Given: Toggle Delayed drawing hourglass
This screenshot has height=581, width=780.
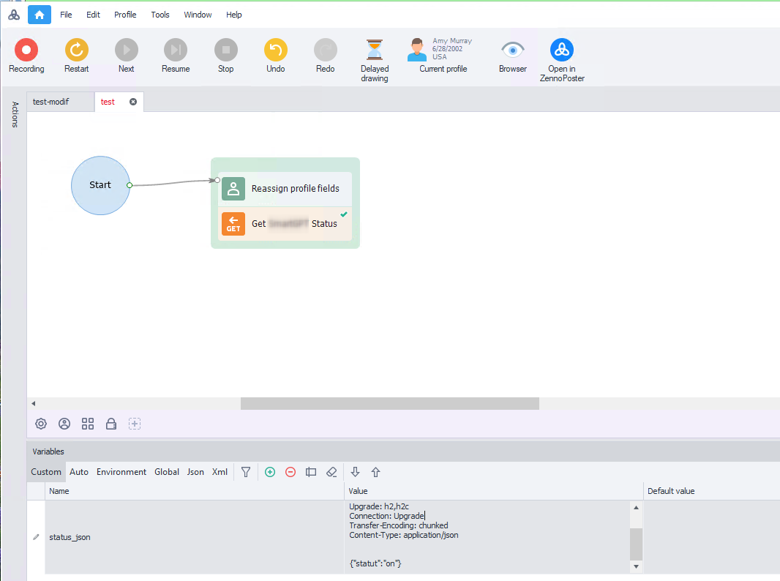Looking at the screenshot, I should pos(375,60).
